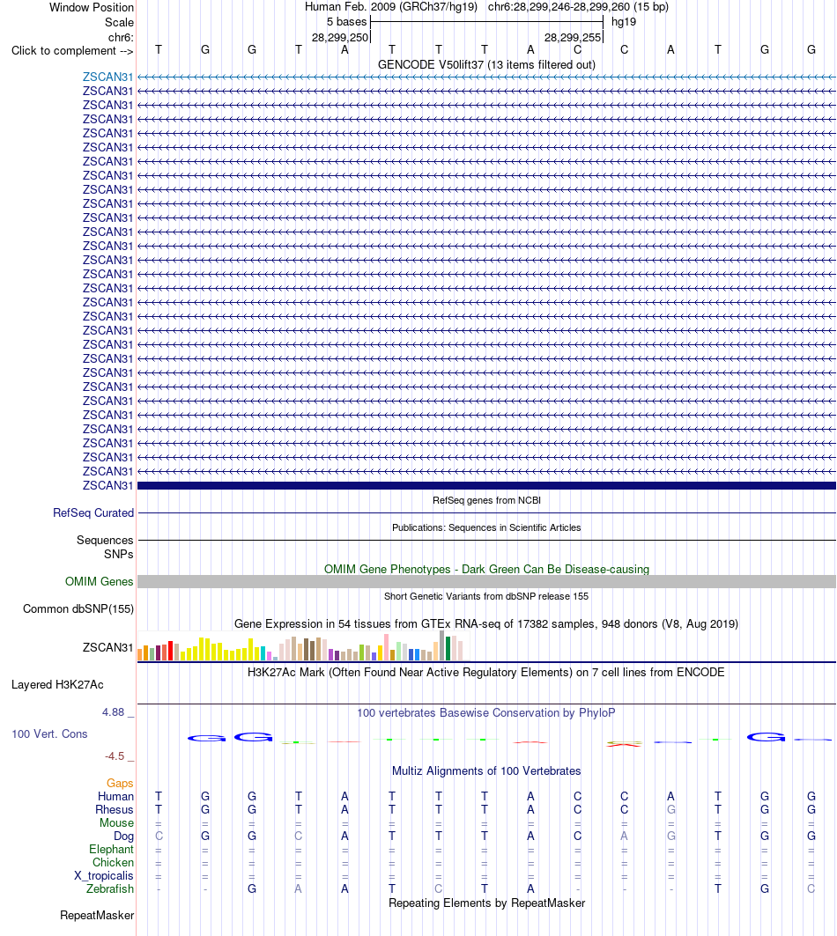
Task: Open the GTEx "Gene Expression in 54 tissues" title
Action: click(486, 623)
